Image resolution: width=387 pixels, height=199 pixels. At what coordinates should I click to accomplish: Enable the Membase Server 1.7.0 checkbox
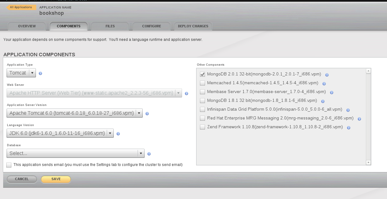click(202, 92)
